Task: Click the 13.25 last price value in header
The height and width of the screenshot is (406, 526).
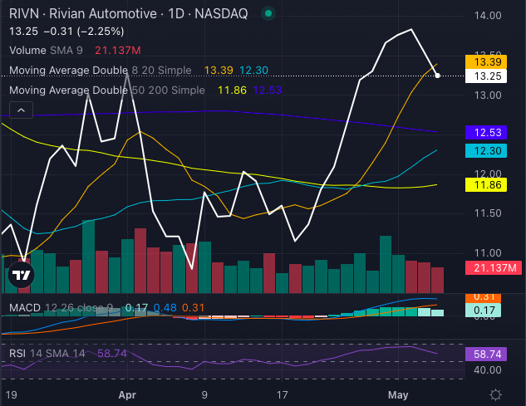Action: [x=23, y=32]
